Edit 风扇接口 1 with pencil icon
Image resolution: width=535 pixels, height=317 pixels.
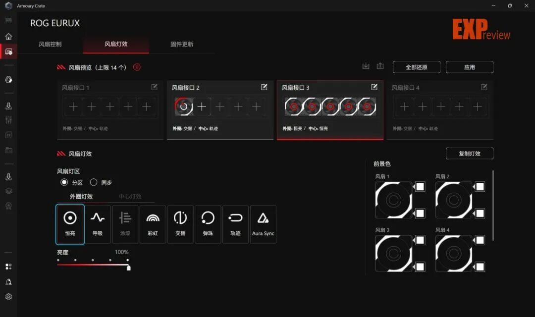[154, 87]
